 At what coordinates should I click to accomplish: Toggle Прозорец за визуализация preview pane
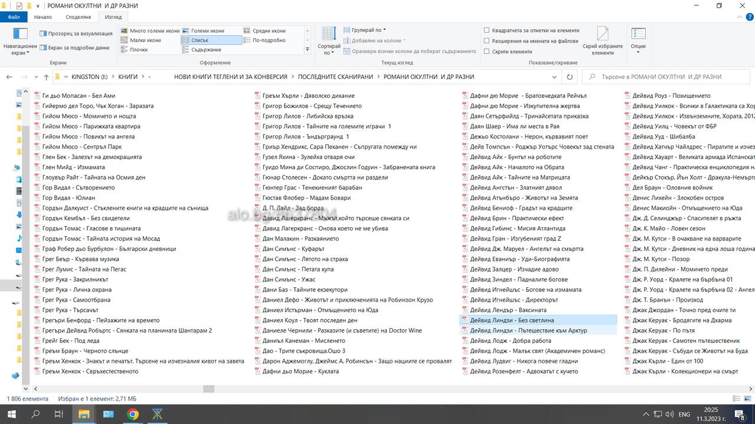click(75, 34)
